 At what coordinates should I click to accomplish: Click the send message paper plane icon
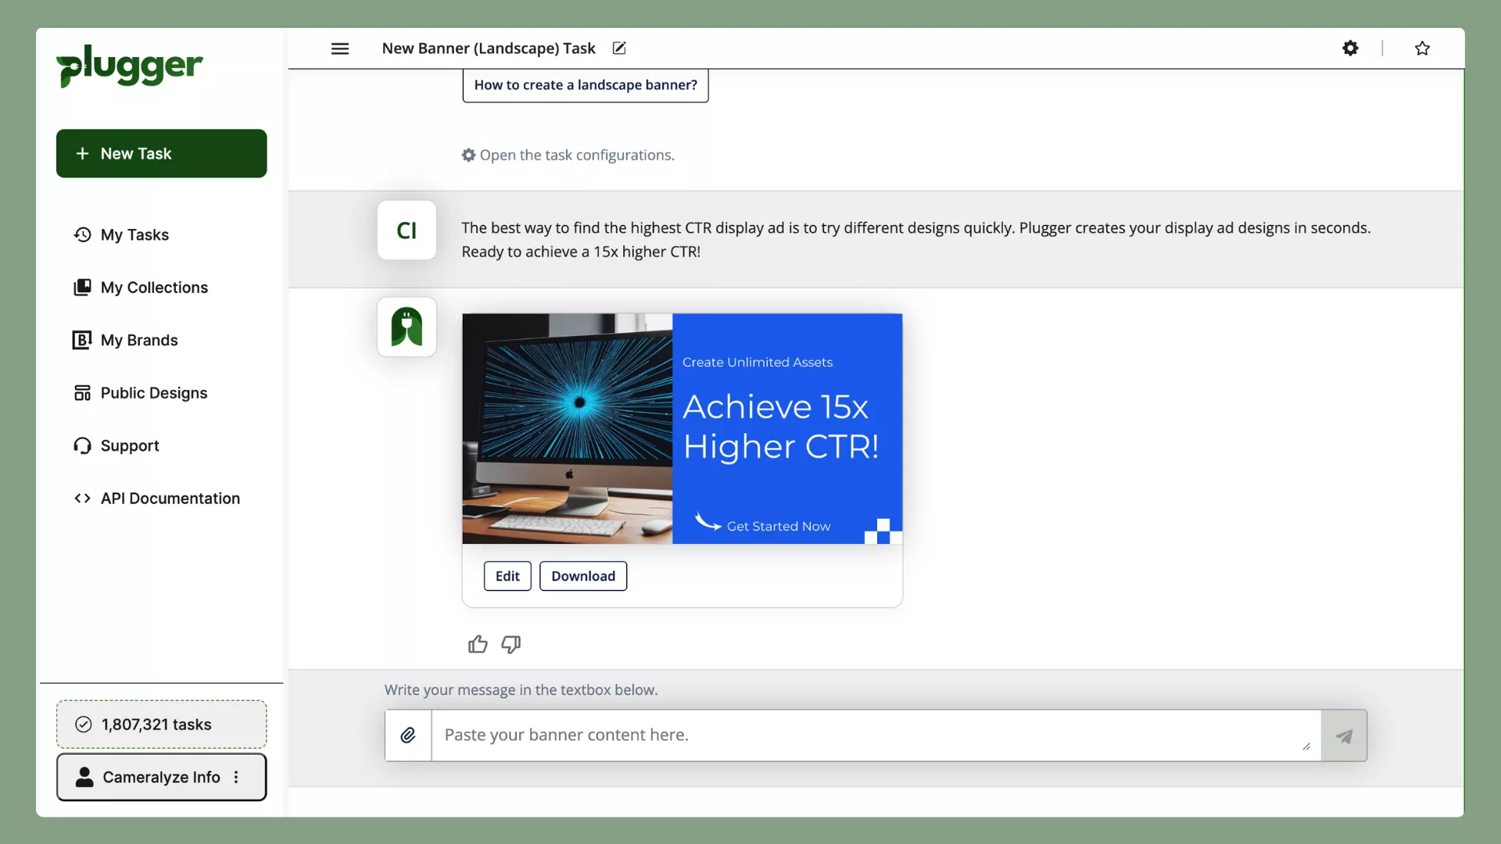(1344, 735)
